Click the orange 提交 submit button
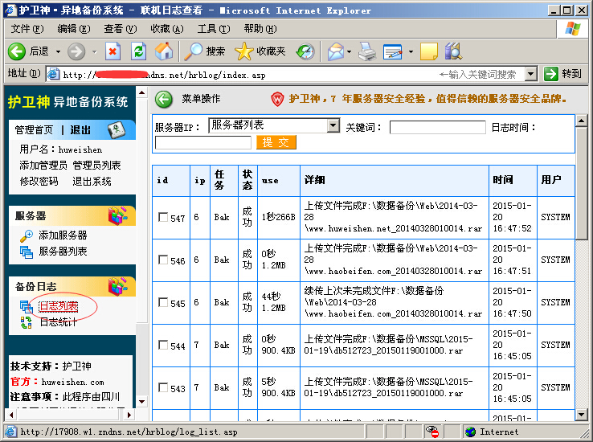593x442 pixels. tap(276, 142)
